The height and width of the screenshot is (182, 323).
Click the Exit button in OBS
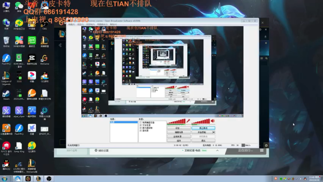[x=203, y=141]
